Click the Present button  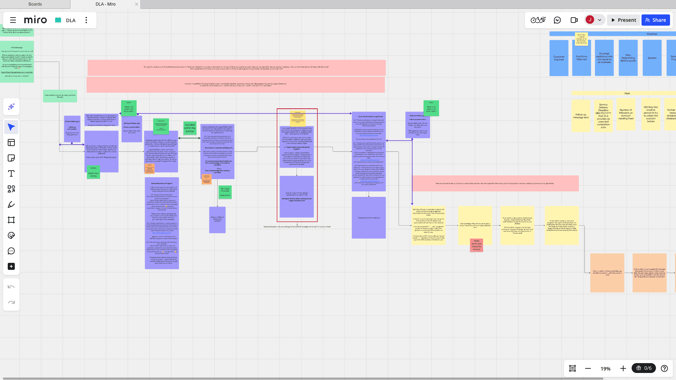624,20
